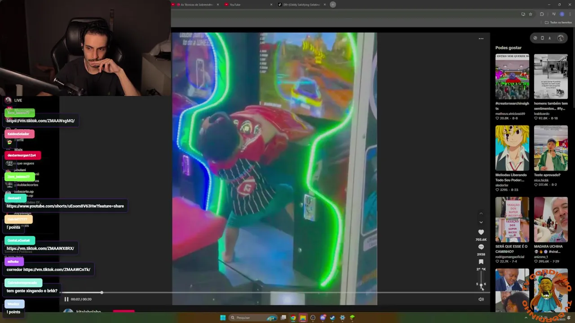Click the phone icon in TikTok top pill
This screenshot has width=575, height=323.
point(542,38)
